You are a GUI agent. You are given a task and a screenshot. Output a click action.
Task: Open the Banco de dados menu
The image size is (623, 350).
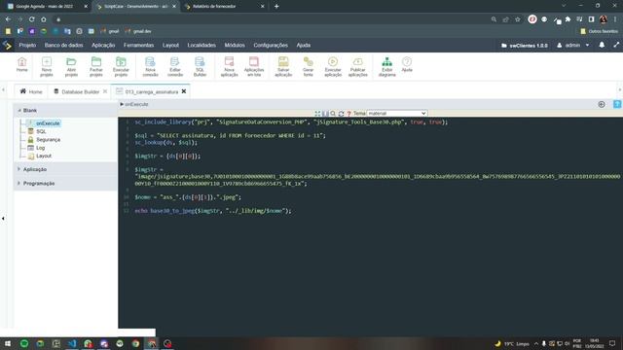coord(63,46)
